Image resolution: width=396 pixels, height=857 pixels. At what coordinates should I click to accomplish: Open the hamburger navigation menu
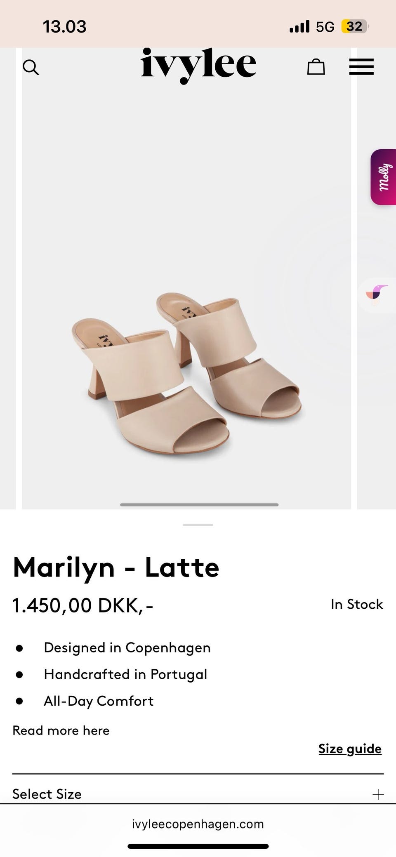361,67
